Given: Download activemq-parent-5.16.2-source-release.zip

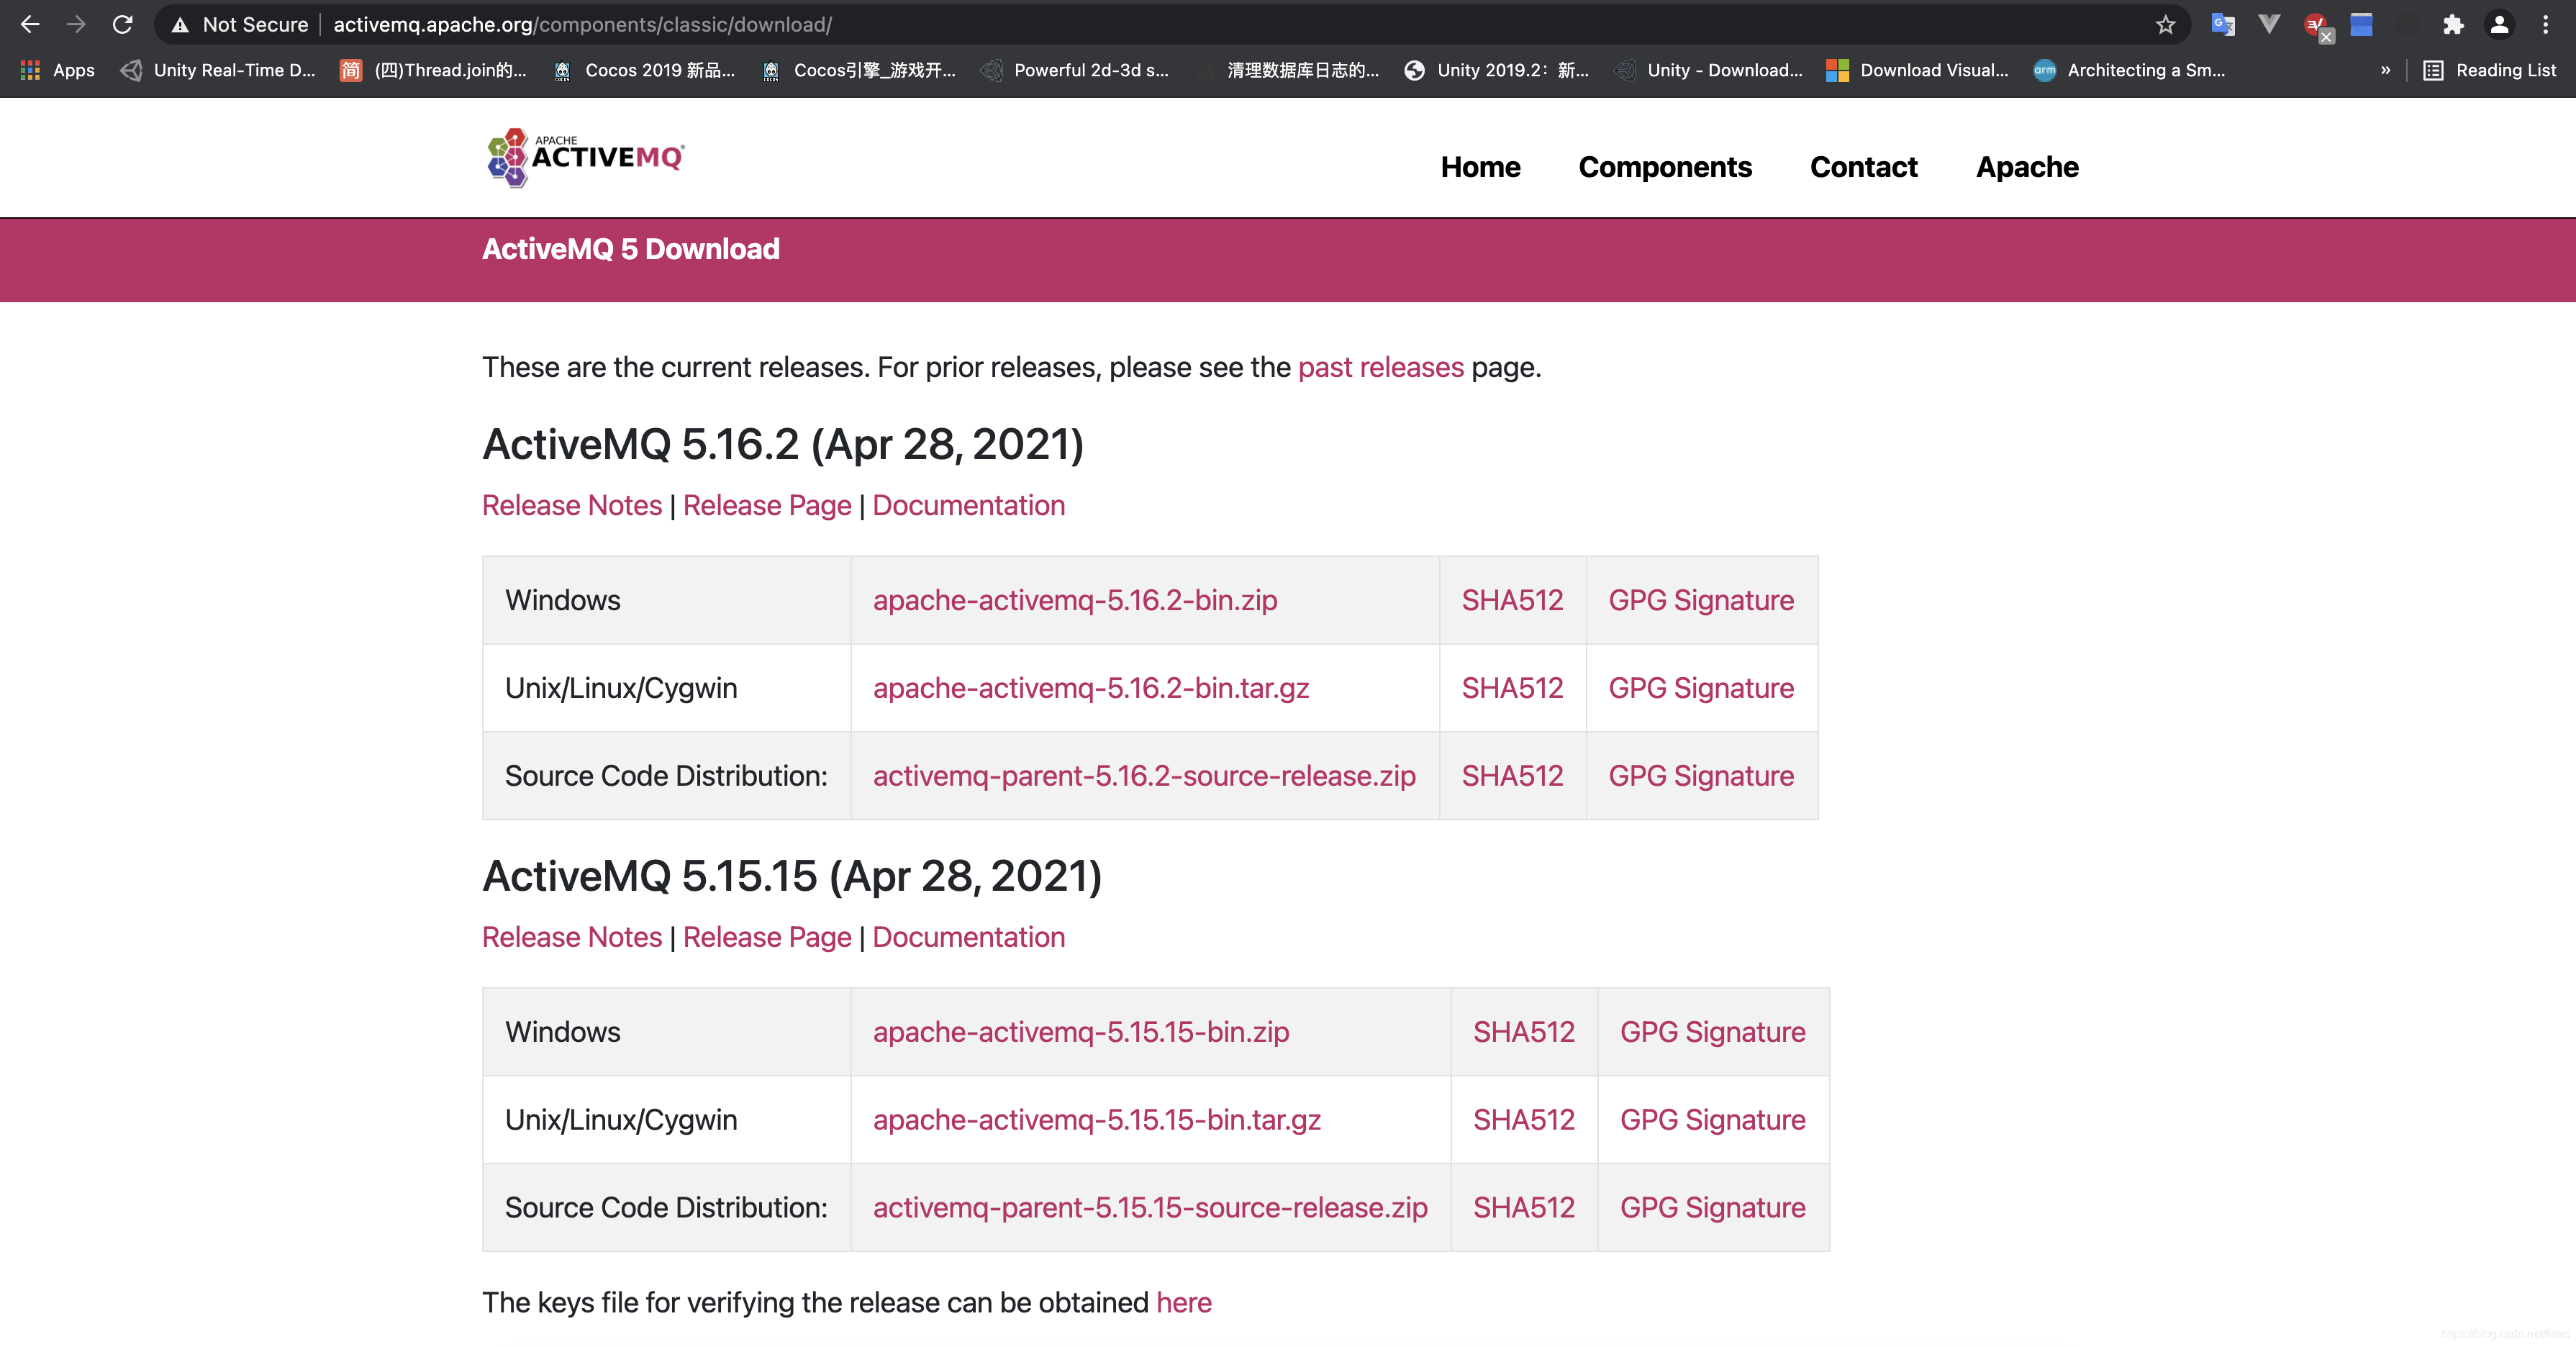Looking at the screenshot, I should (1144, 776).
